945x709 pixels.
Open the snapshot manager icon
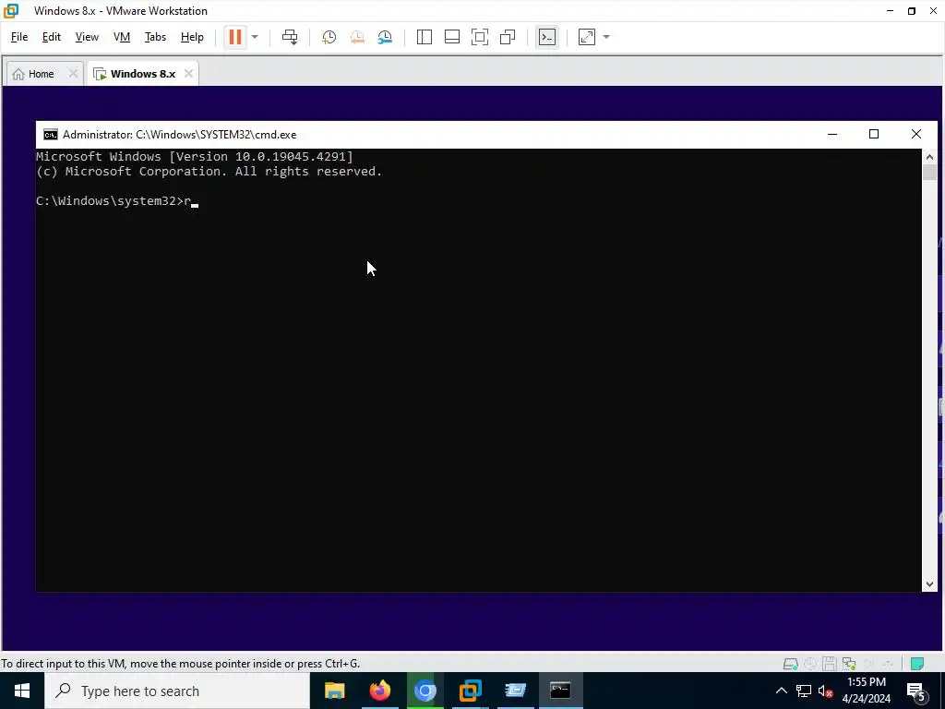385,37
